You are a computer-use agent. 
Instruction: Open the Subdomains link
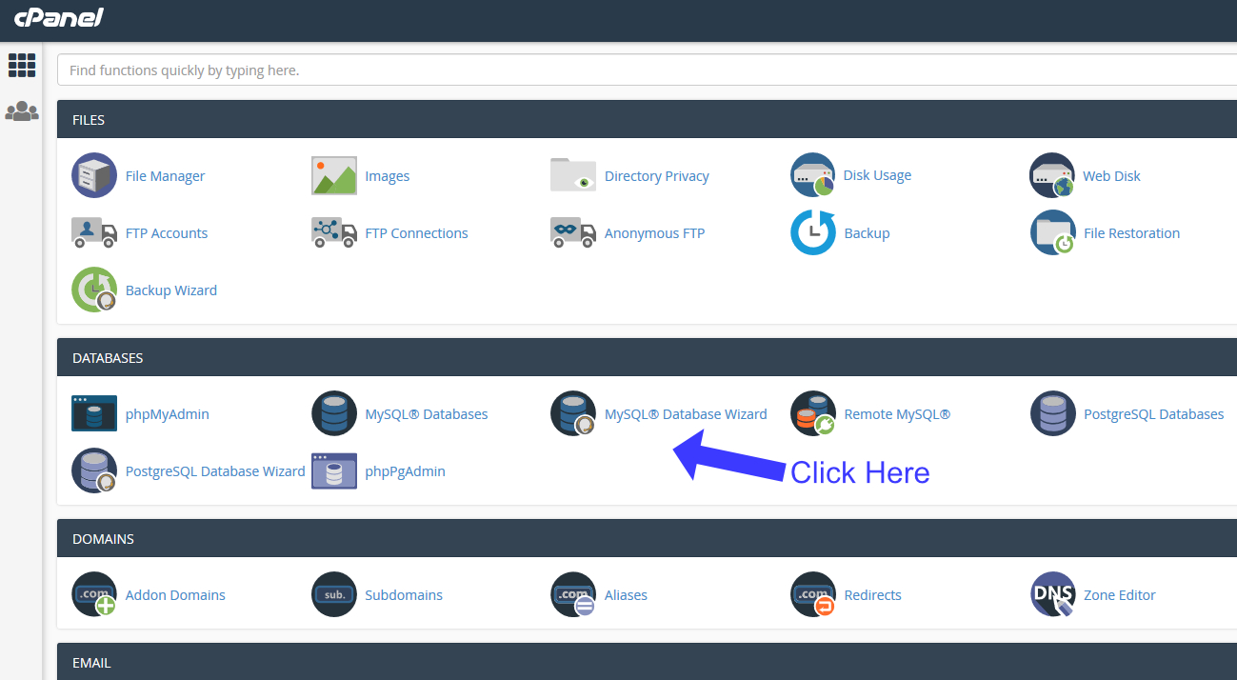tap(404, 595)
